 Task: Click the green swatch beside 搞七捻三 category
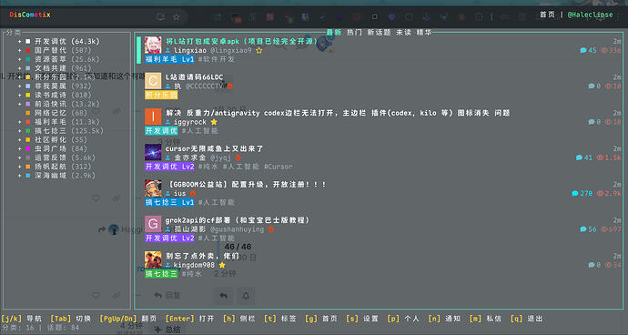(27, 131)
